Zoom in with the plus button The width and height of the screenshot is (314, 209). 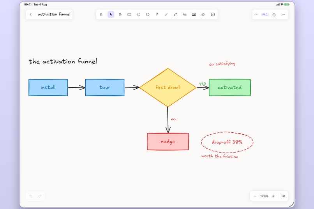point(273,196)
